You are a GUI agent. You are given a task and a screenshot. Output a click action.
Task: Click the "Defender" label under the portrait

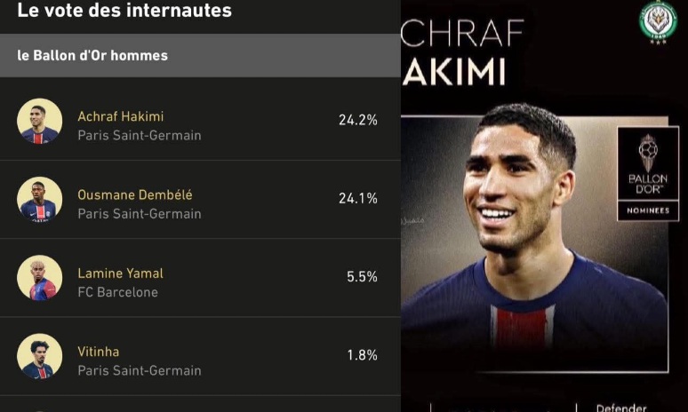tap(621, 408)
